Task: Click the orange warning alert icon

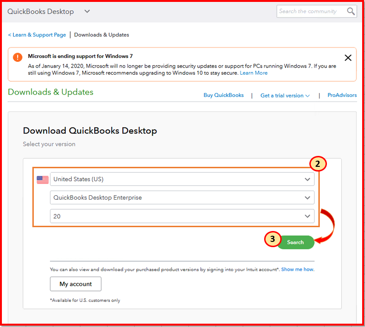Action: 18,57
